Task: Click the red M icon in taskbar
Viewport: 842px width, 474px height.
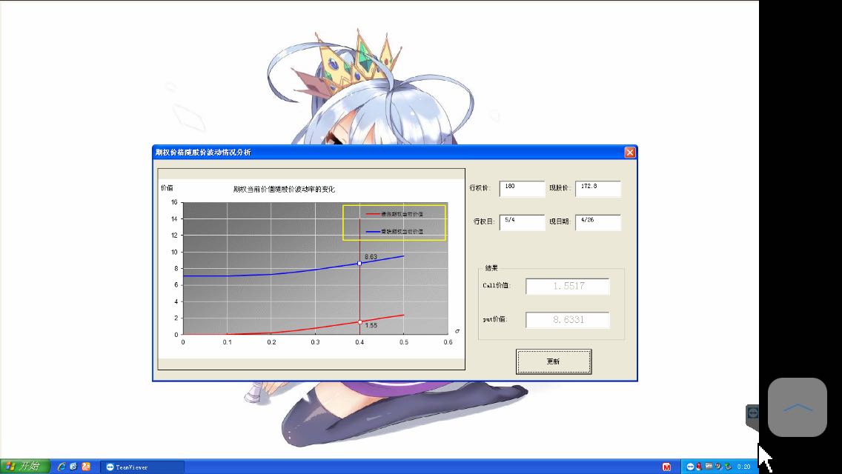Action: [666, 467]
